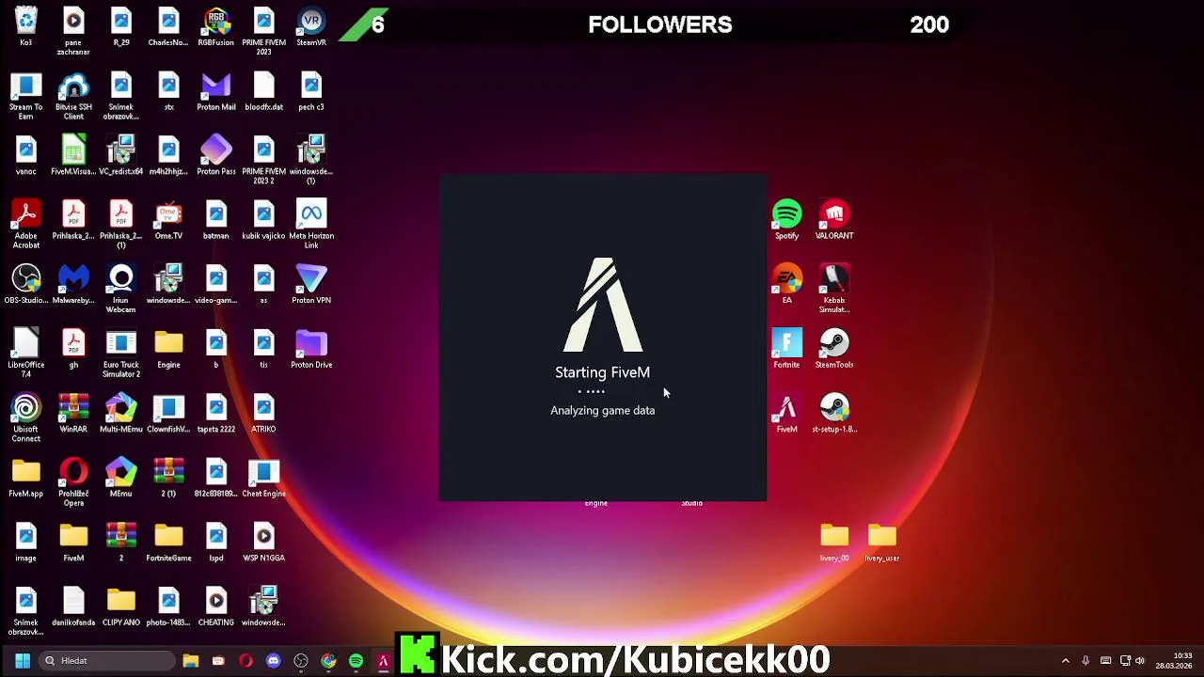
Task: Open the Engine folder on desktop
Action: pos(168,349)
